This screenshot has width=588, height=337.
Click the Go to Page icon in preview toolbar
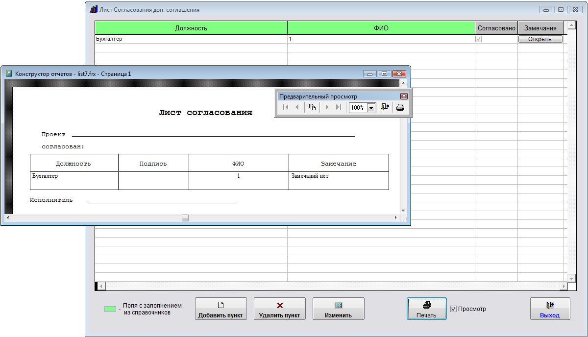tap(312, 107)
